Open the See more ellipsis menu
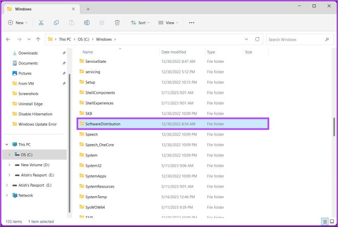The width and height of the screenshot is (338, 227). pos(191,22)
